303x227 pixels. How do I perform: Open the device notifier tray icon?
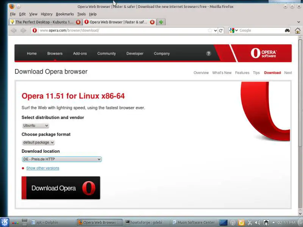(x=266, y=222)
